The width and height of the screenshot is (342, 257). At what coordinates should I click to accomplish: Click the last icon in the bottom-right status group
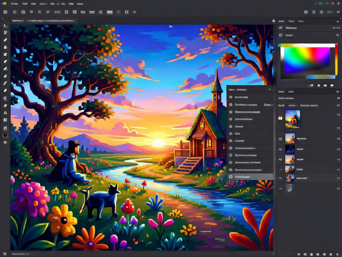(x=337, y=254)
